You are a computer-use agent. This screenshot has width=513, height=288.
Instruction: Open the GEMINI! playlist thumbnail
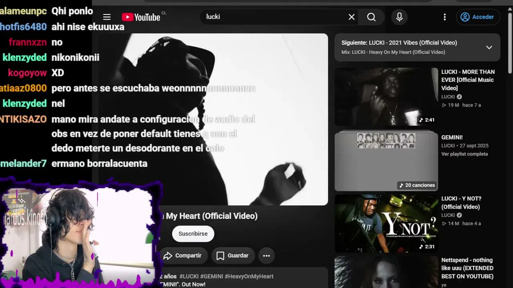(x=386, y=161)
